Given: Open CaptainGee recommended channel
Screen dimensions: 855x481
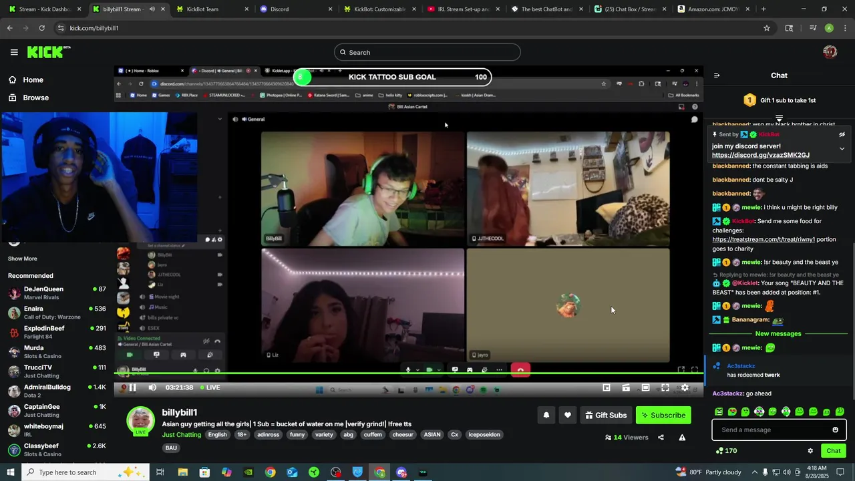Looking at the screenshot, I should (57, 410).
